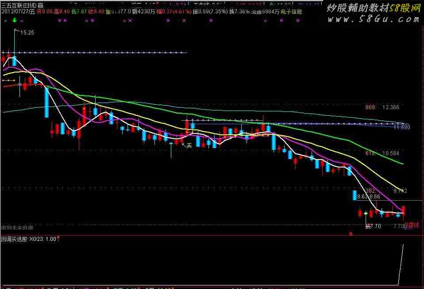
Task: Click the 809: 12.366 Fibonacci level label
Action: 382,107
